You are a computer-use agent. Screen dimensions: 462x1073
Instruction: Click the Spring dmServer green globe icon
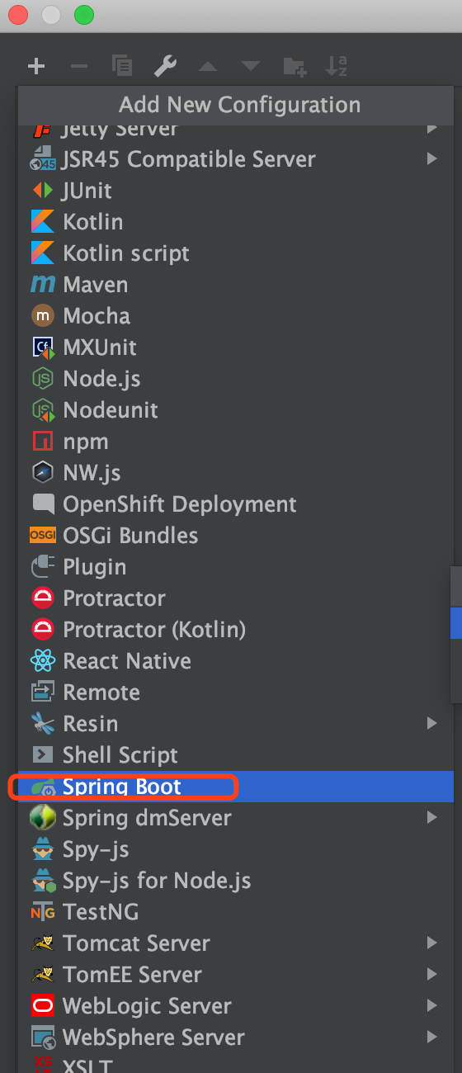pyautogui.click(x=43, y=818)
